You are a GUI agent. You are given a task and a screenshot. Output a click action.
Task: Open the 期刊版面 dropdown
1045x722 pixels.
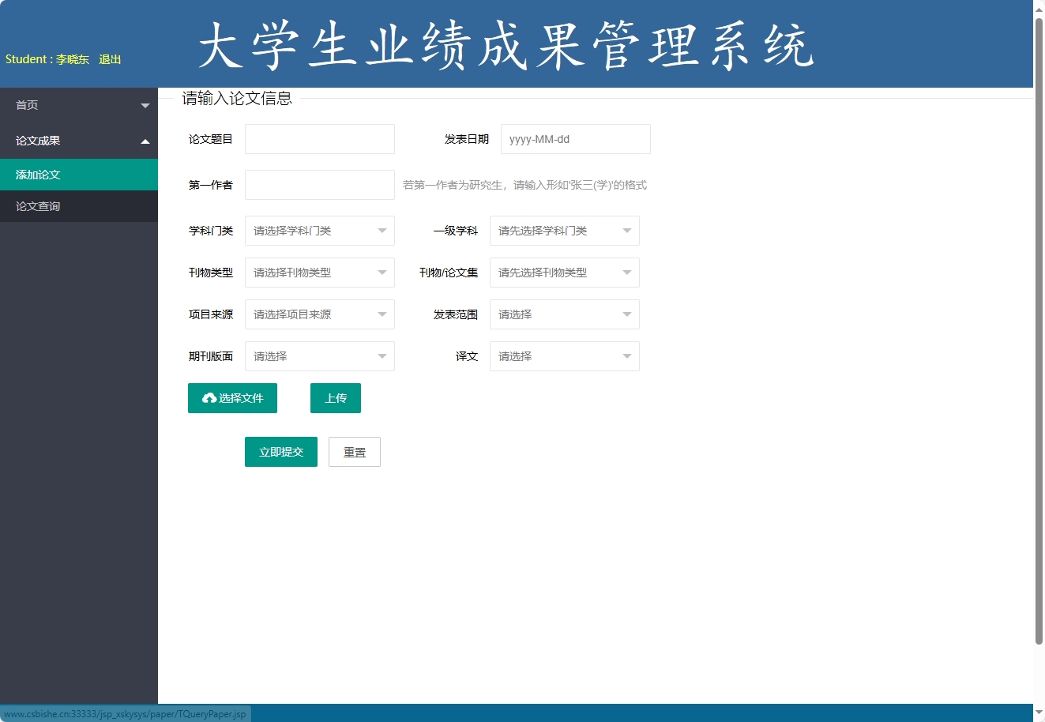(319, 356)
